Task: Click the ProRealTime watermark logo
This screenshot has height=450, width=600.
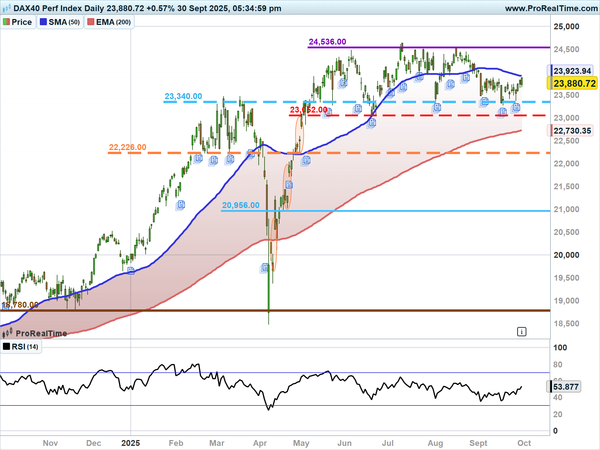Action: coord(35,333)
